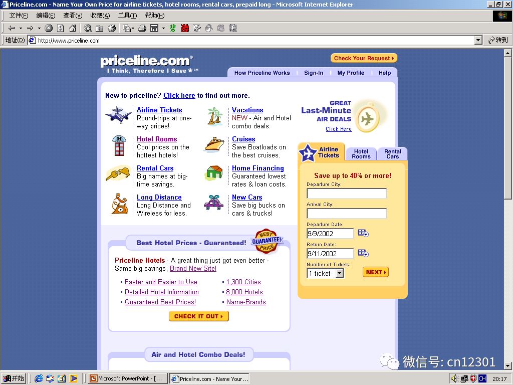Open the address bar dropdown

pos(478,40)
